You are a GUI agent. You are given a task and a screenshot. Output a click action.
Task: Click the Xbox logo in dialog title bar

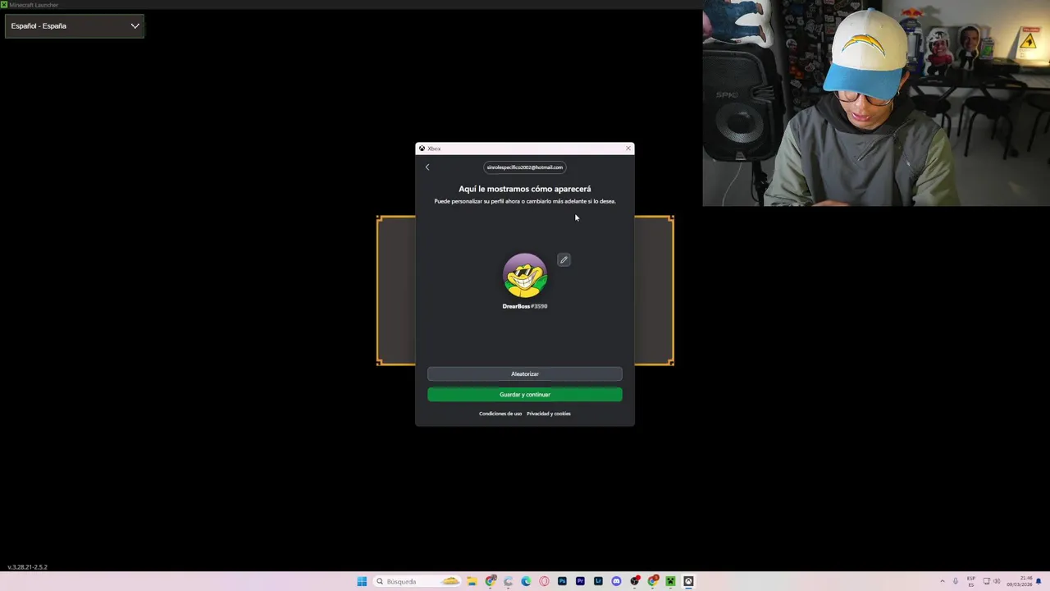pos(422,149)
